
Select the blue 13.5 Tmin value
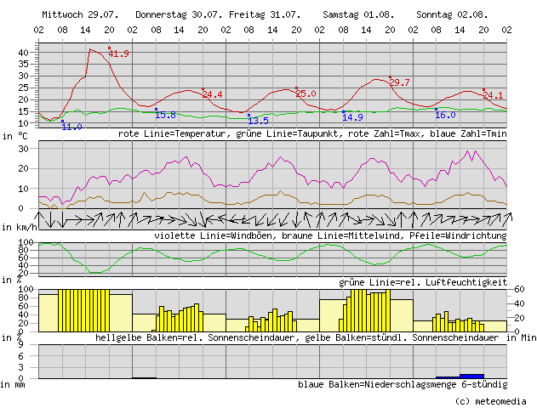point(258,121)
